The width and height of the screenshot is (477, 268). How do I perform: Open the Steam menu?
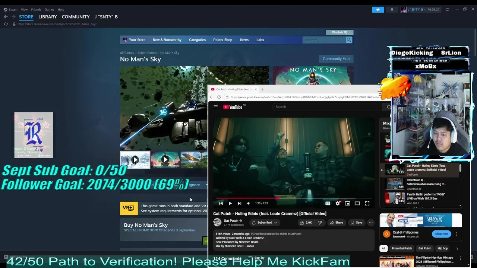click(10, 10)
